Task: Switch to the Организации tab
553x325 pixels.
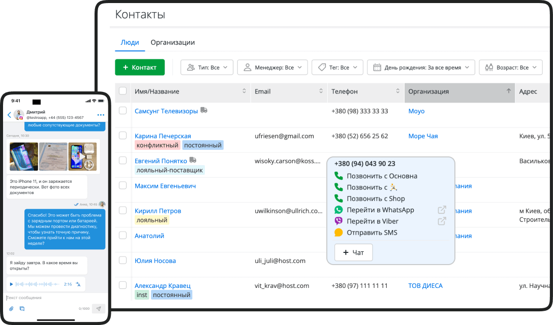Action: 172,43
